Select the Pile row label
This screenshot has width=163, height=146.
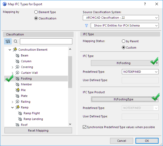[x=23, y=90]
